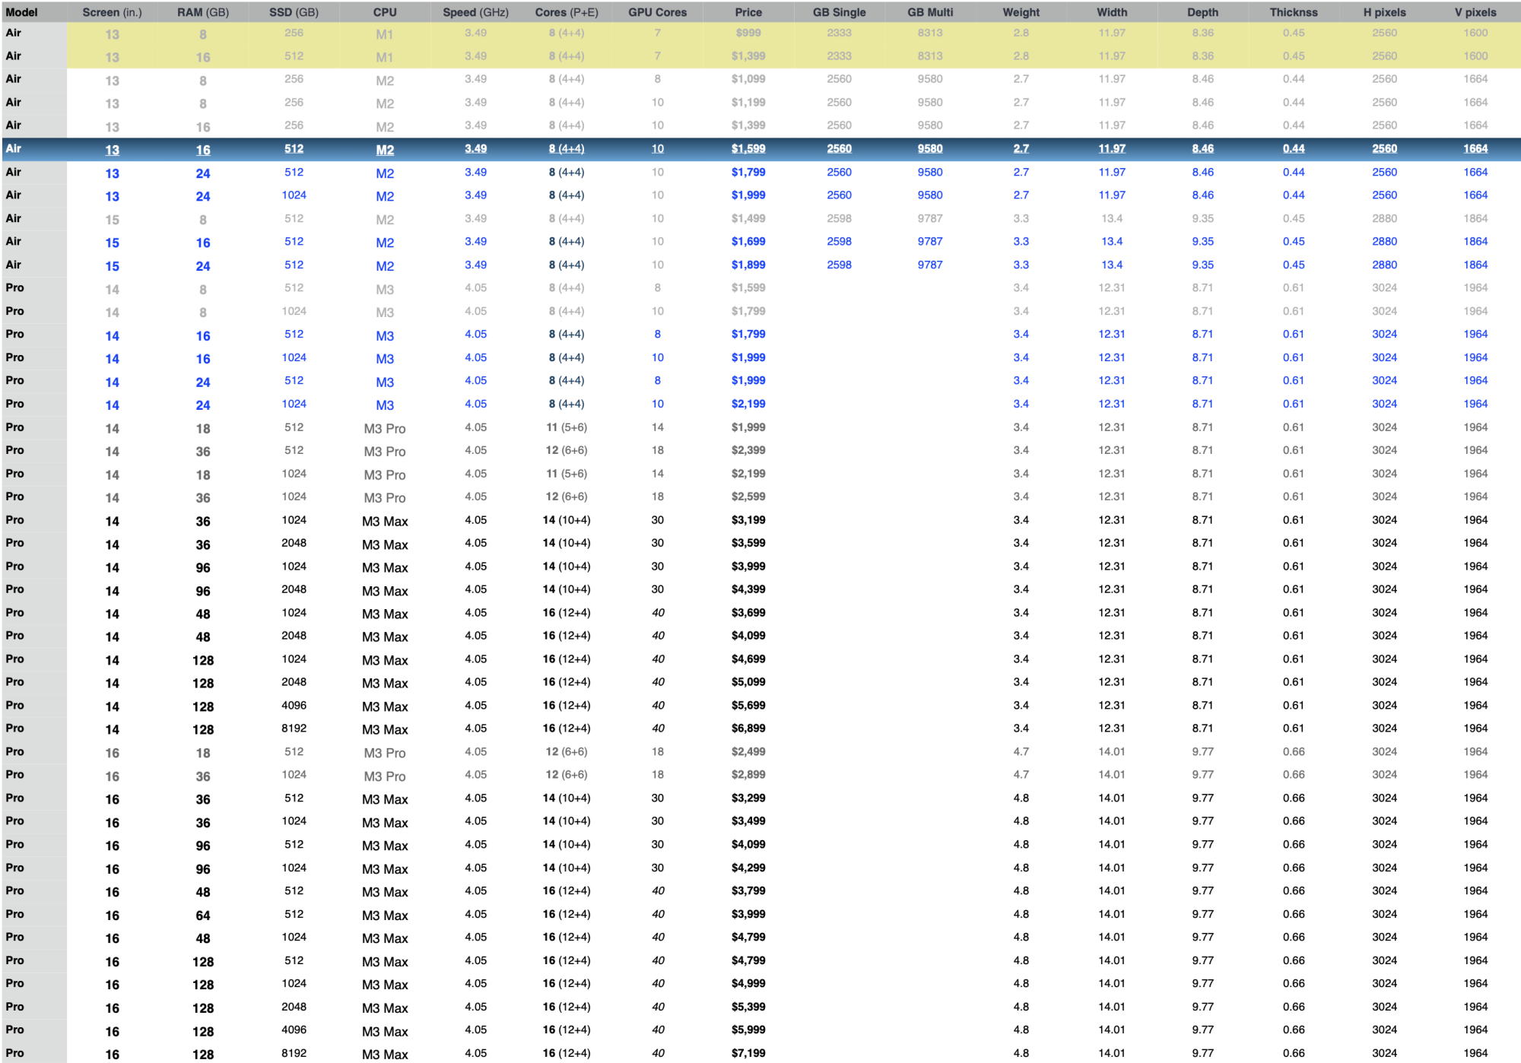Select the 14 (10+4) cores cell in the $4,399 row
1521x1063 pixels.
coord(567,589)
